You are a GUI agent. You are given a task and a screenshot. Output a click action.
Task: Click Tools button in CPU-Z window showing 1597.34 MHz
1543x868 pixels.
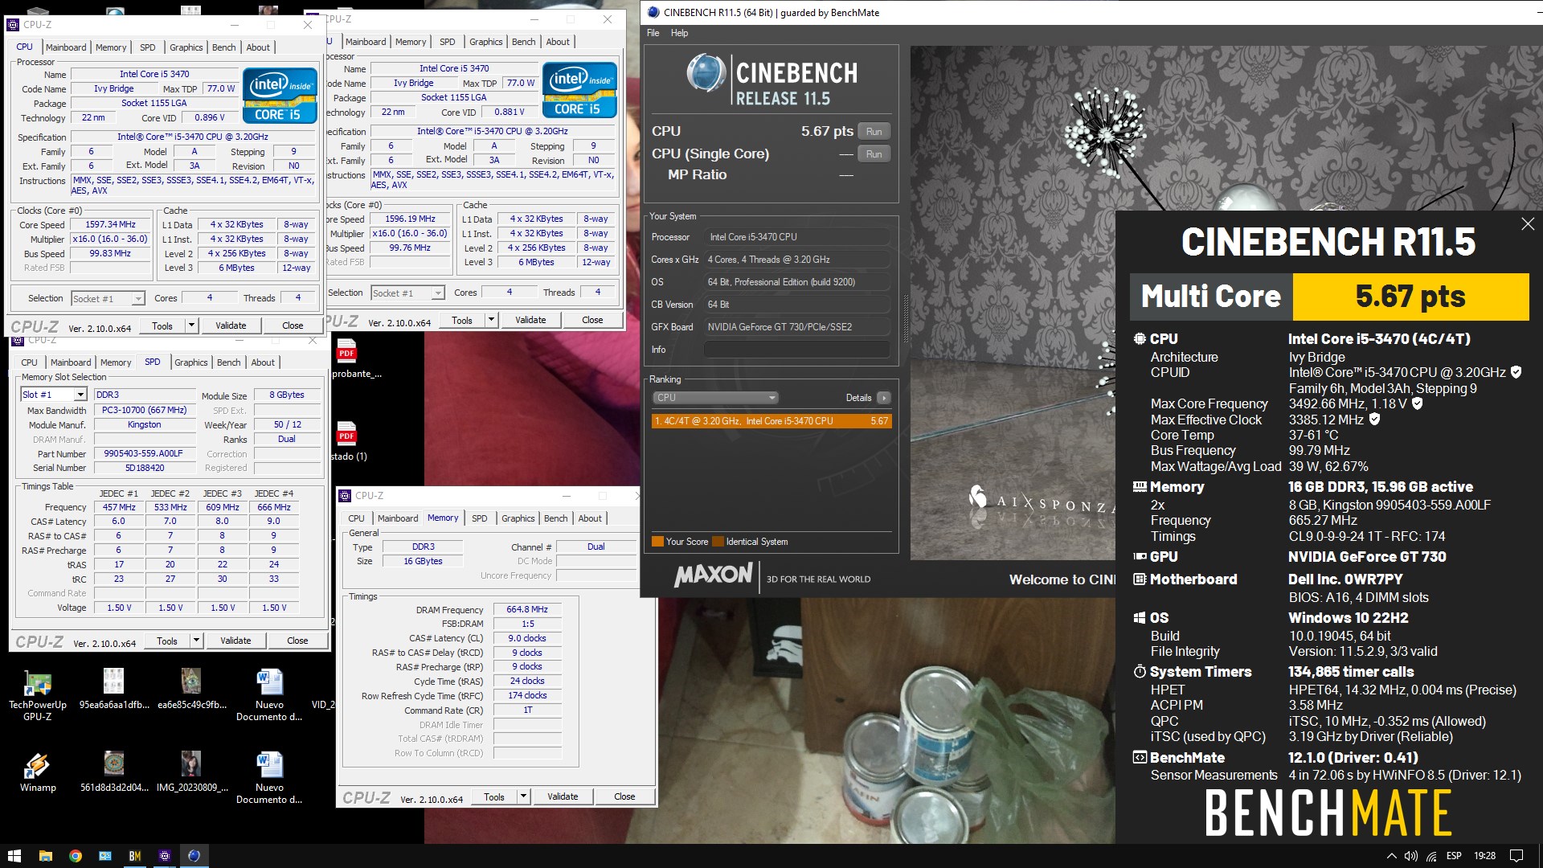pos(162,325)
